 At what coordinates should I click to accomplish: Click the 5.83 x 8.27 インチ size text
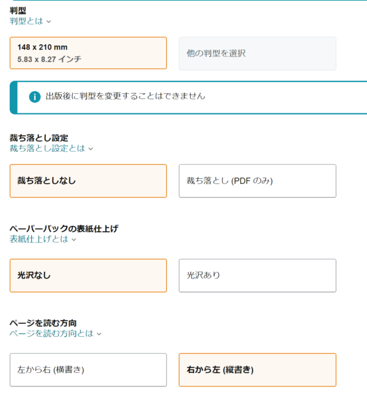50,59
